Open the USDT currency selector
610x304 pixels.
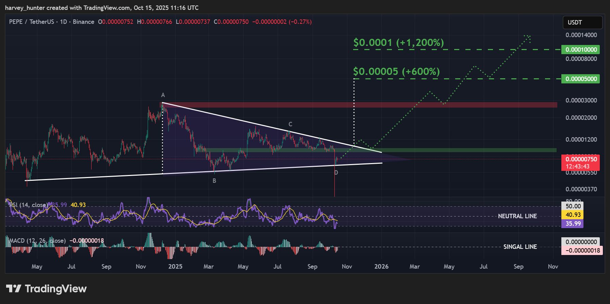582,22
